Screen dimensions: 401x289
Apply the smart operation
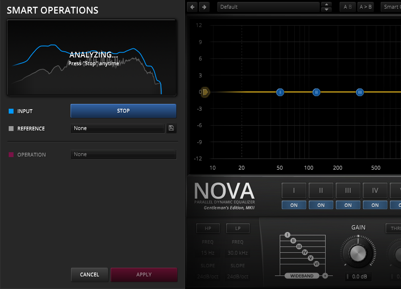pyautogui.click(x=144, y=275)
